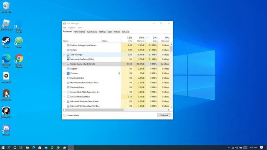Open the Options menu

coord(72,27)
